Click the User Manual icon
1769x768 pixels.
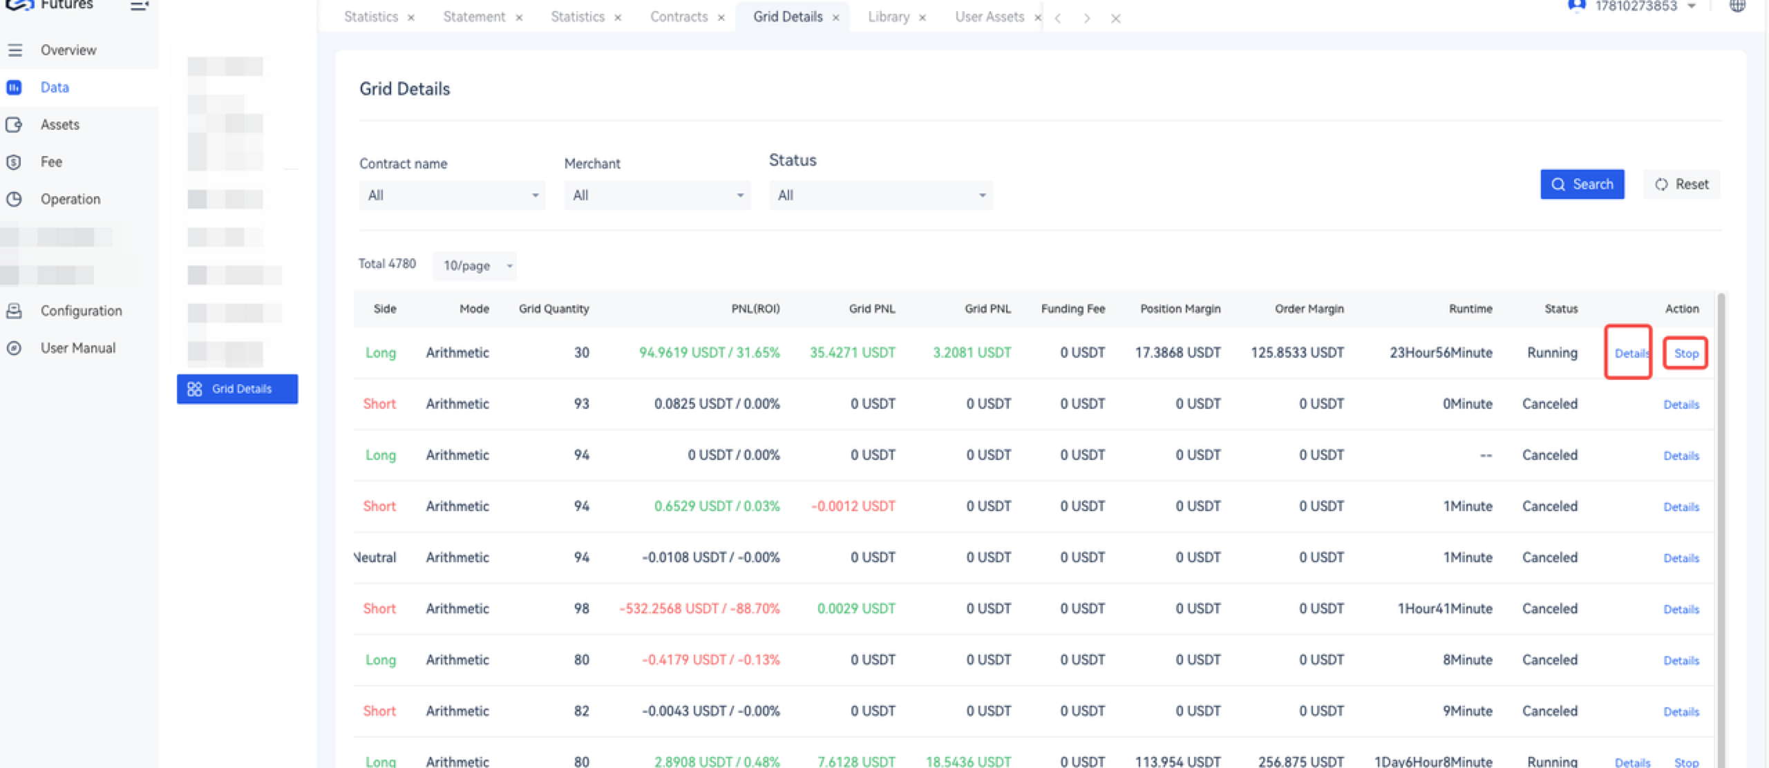pos(14,348)
